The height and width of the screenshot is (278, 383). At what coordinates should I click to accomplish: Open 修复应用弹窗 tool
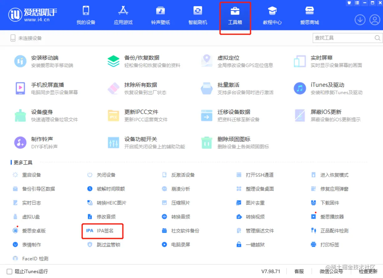tap(330, 189)
